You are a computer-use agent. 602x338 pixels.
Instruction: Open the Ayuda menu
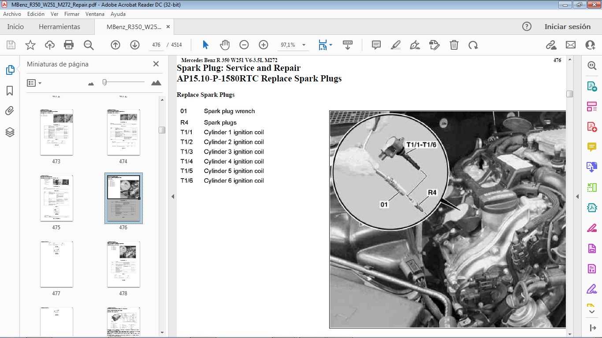click(118, 14)
